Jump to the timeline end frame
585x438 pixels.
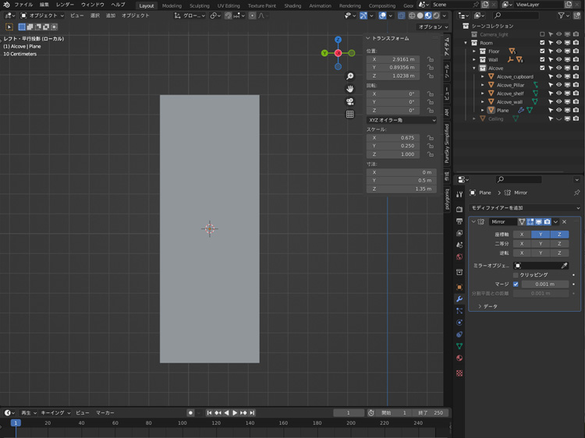coord(252,413)
